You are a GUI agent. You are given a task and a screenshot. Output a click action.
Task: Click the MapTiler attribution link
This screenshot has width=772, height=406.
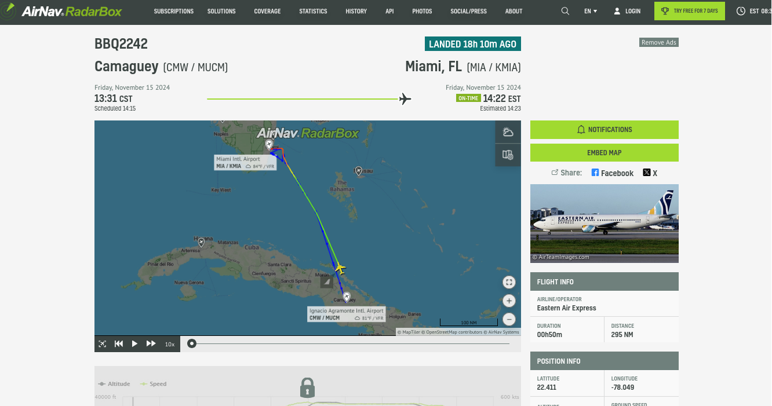point(410,332)
